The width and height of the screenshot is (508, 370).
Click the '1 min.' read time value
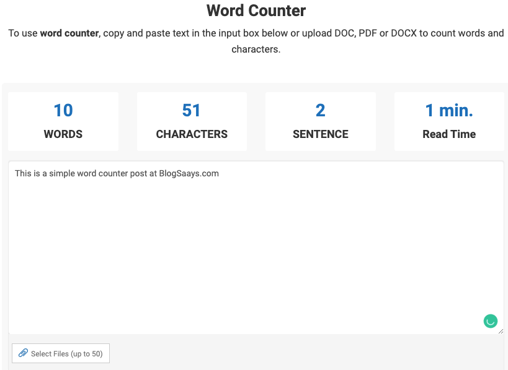click(449, 110)
